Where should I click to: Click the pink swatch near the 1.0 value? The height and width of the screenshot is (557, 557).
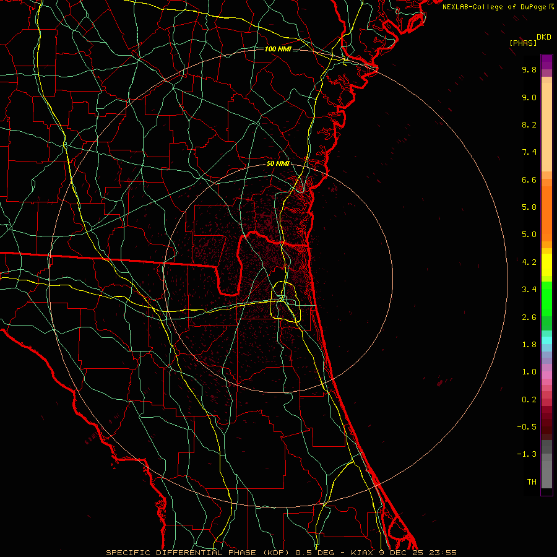coord(546,372)
